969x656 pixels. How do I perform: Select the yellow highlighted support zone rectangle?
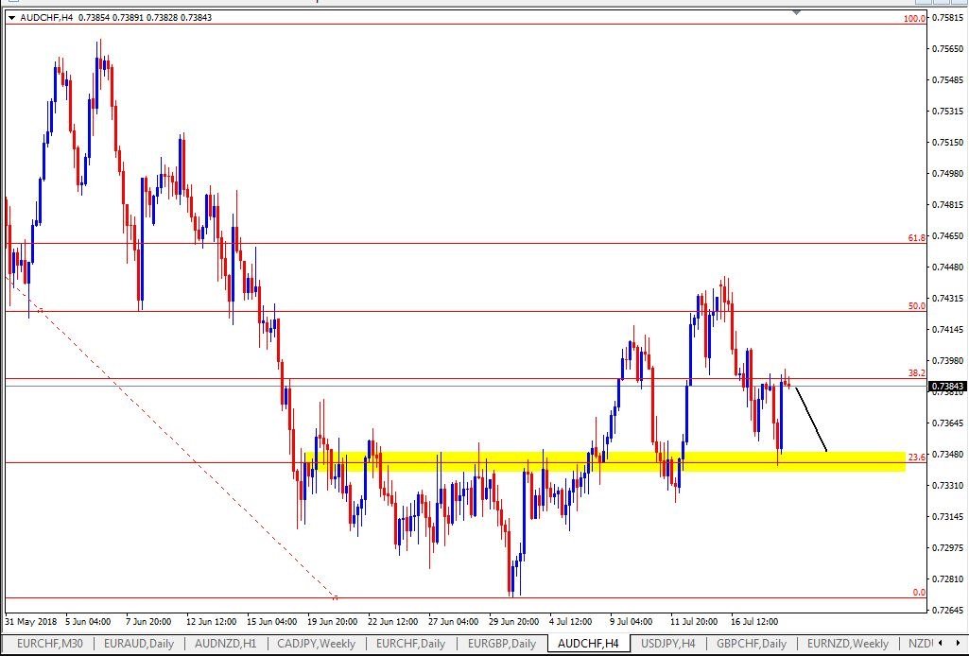[x=605, y=461]
